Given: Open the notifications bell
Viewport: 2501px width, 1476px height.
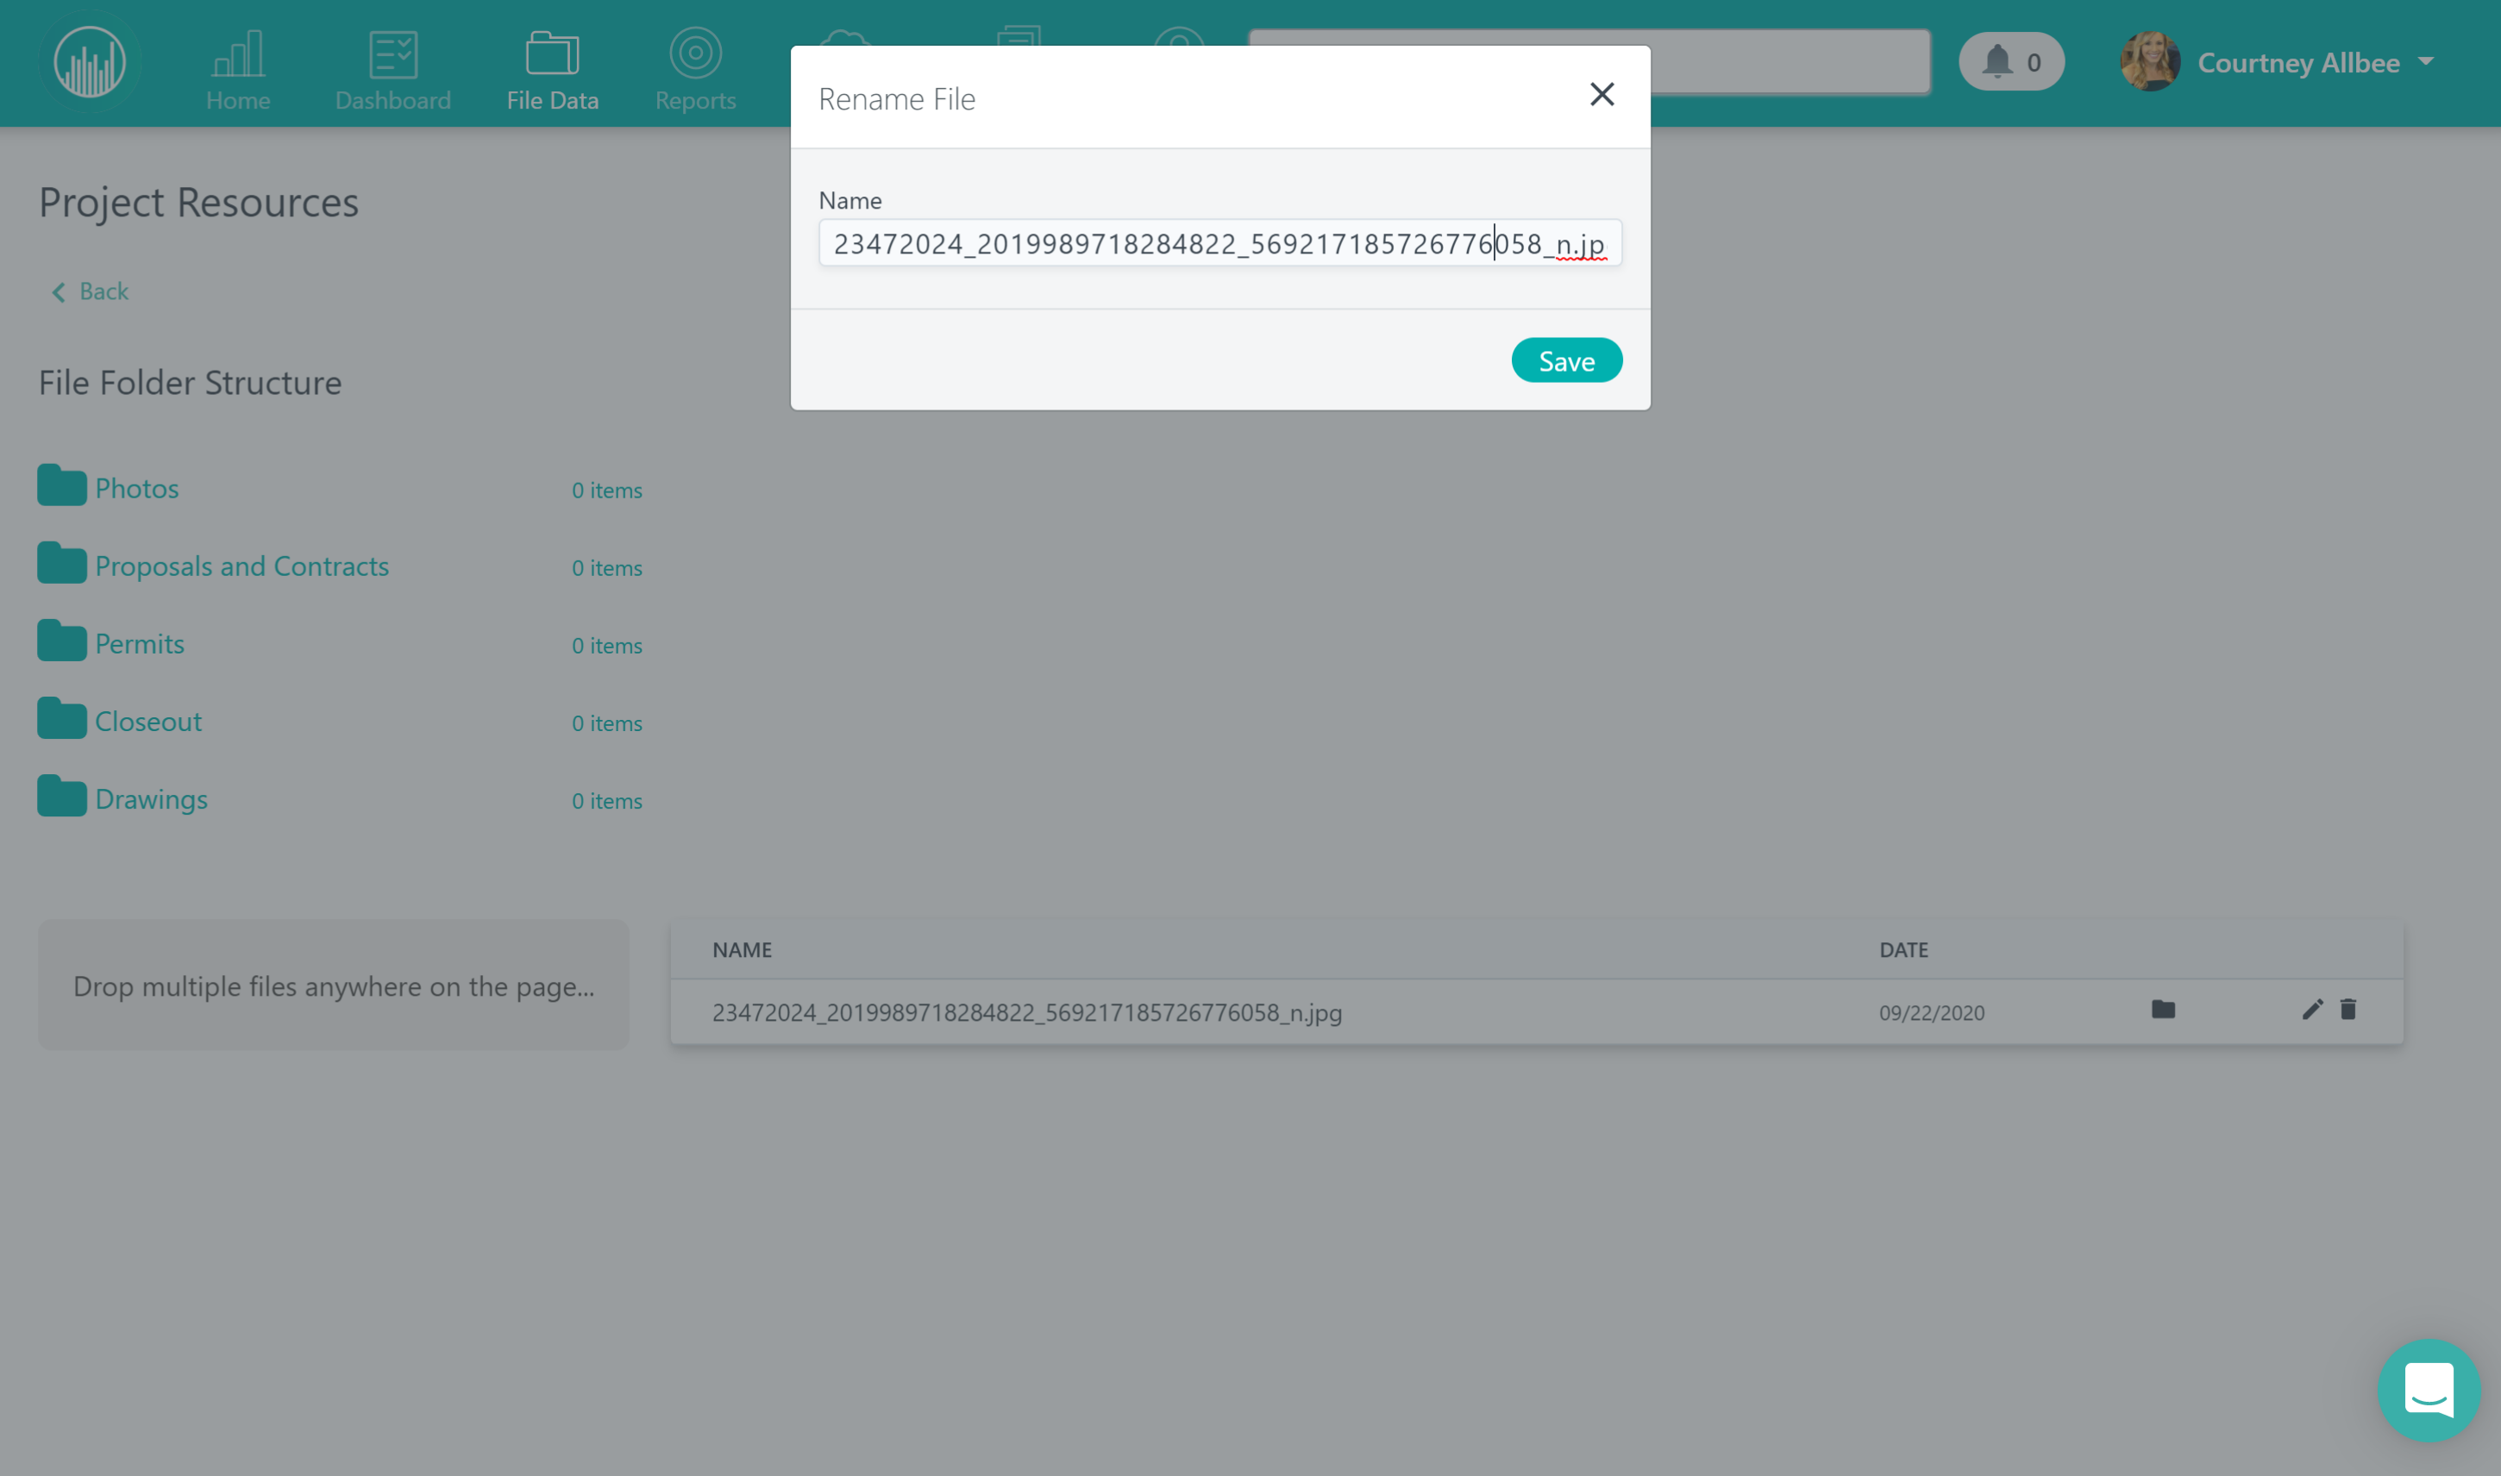Looking at the screenshot, I should [2010, 62].
